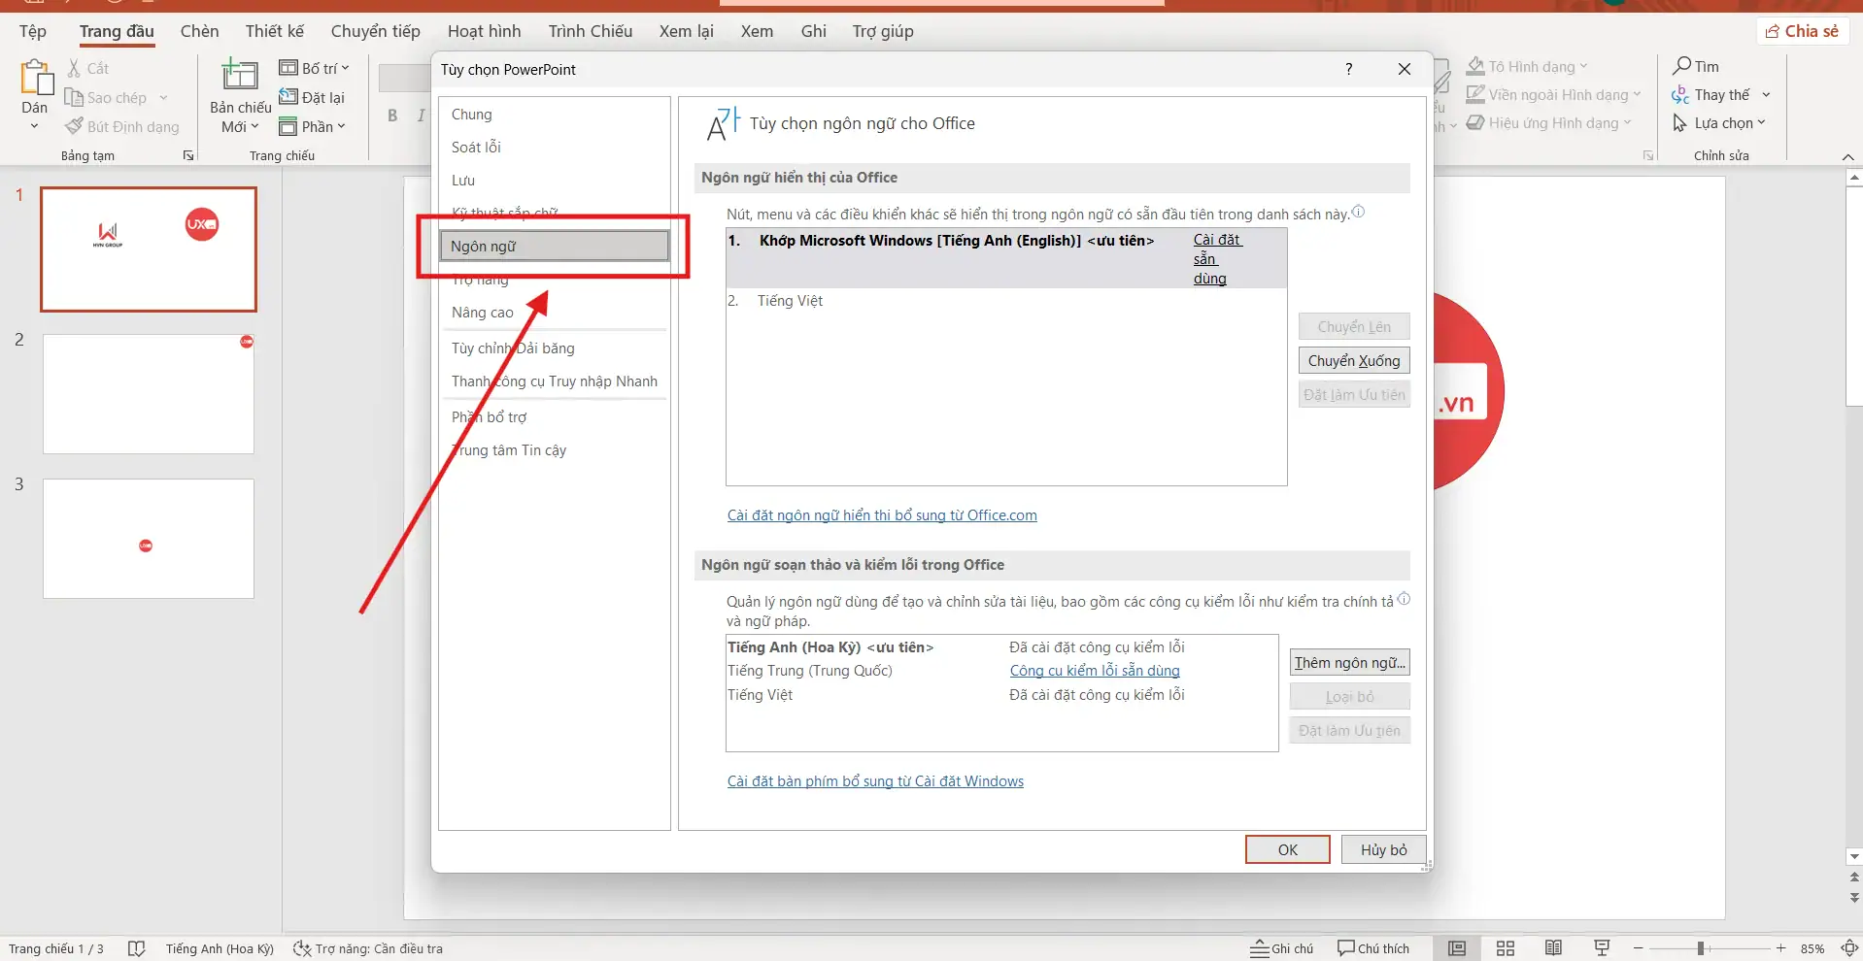The height and width of the screenshot is (961, 1863).
Task: Select slide 3 thumbnail in slide panel
Action: click(x=148, y=538)
